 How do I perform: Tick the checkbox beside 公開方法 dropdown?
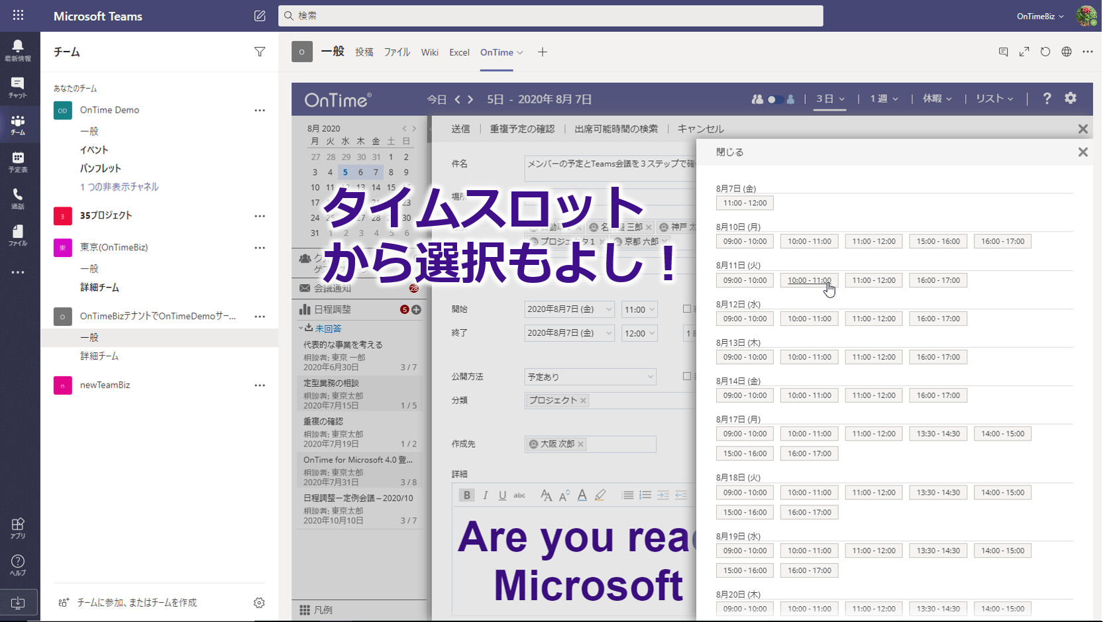coord(687,376)
